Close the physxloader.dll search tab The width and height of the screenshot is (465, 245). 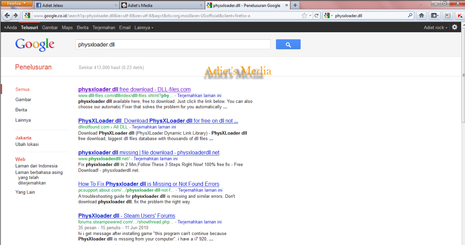[x=286, y=5]
